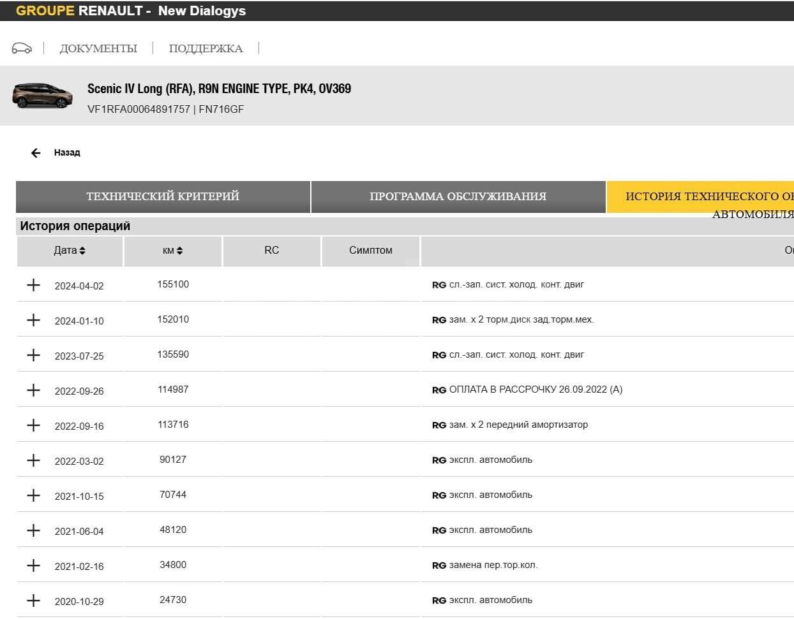
Task: Expand the 2022-09-16 operation row
Action: pos(33,425)
